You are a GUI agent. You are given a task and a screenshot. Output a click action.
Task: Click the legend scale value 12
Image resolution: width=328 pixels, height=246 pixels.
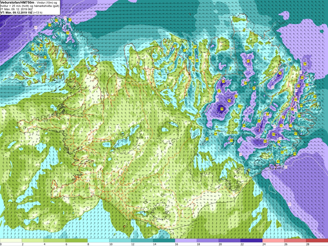[132, 244]
